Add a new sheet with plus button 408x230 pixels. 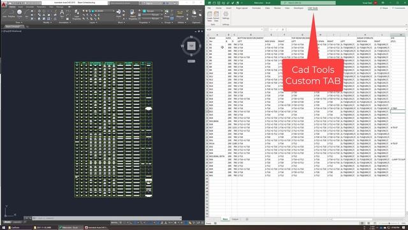[x=247, y=219]
